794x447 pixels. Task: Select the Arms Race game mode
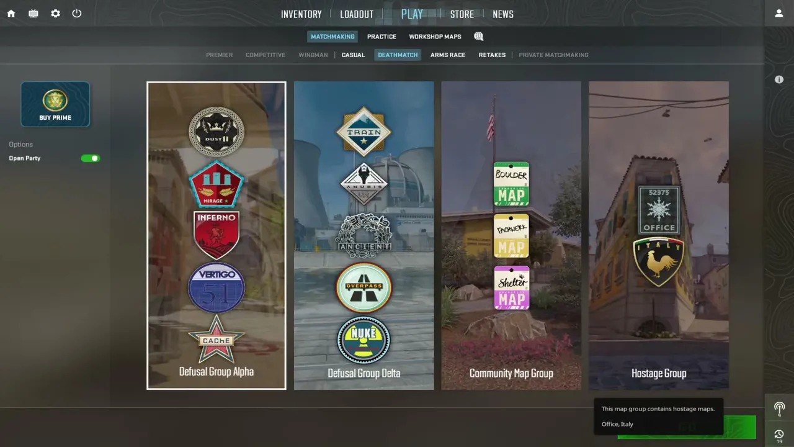point(448,55)
